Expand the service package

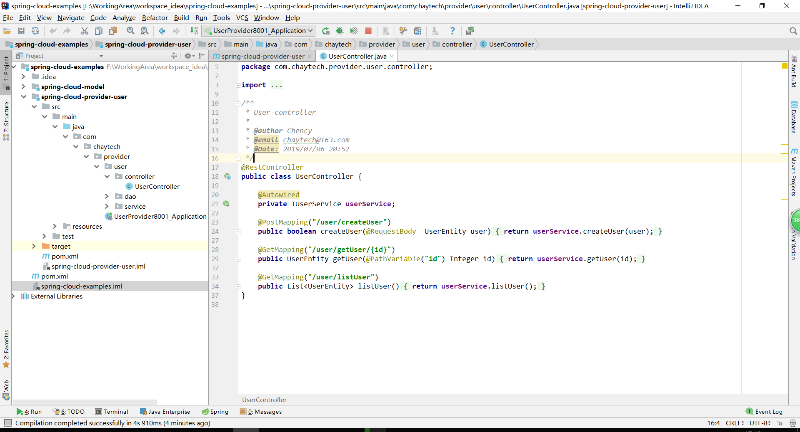click(x=107, y=206)
